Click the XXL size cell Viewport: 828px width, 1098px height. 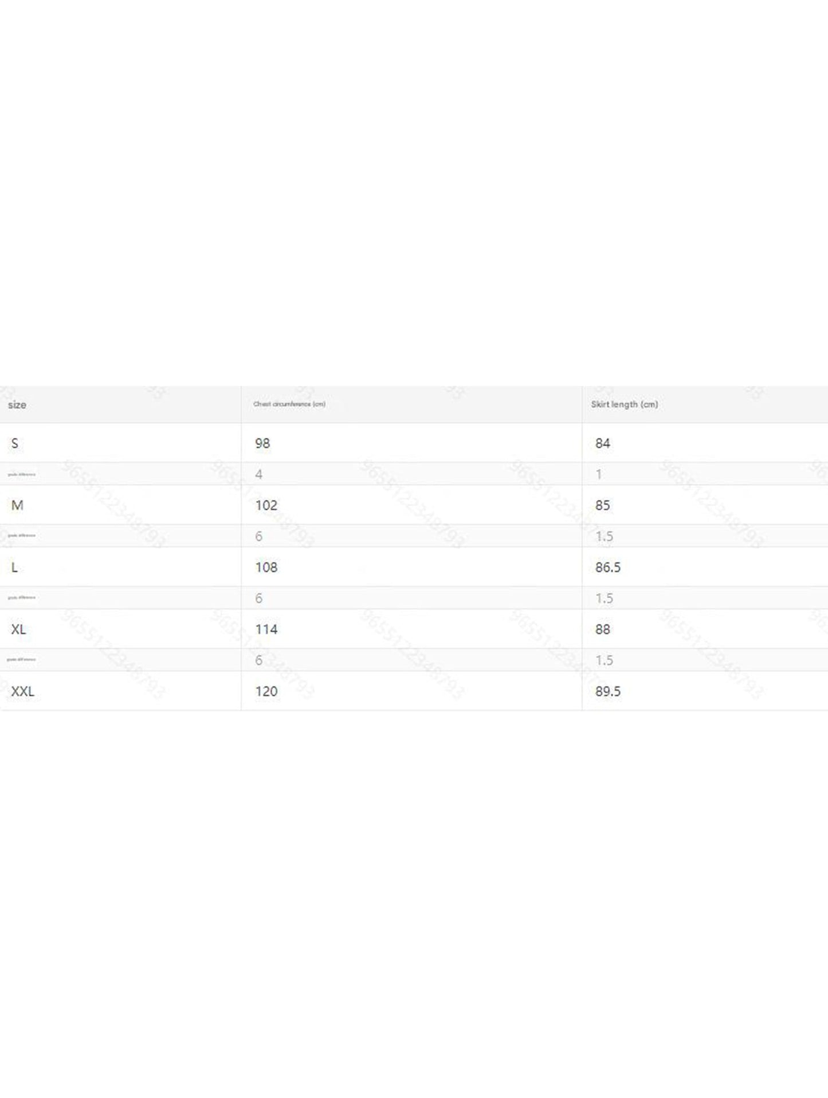[x=23, y=691]
